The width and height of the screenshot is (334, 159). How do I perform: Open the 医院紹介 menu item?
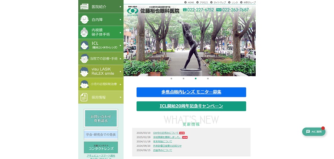coord(101,6)
